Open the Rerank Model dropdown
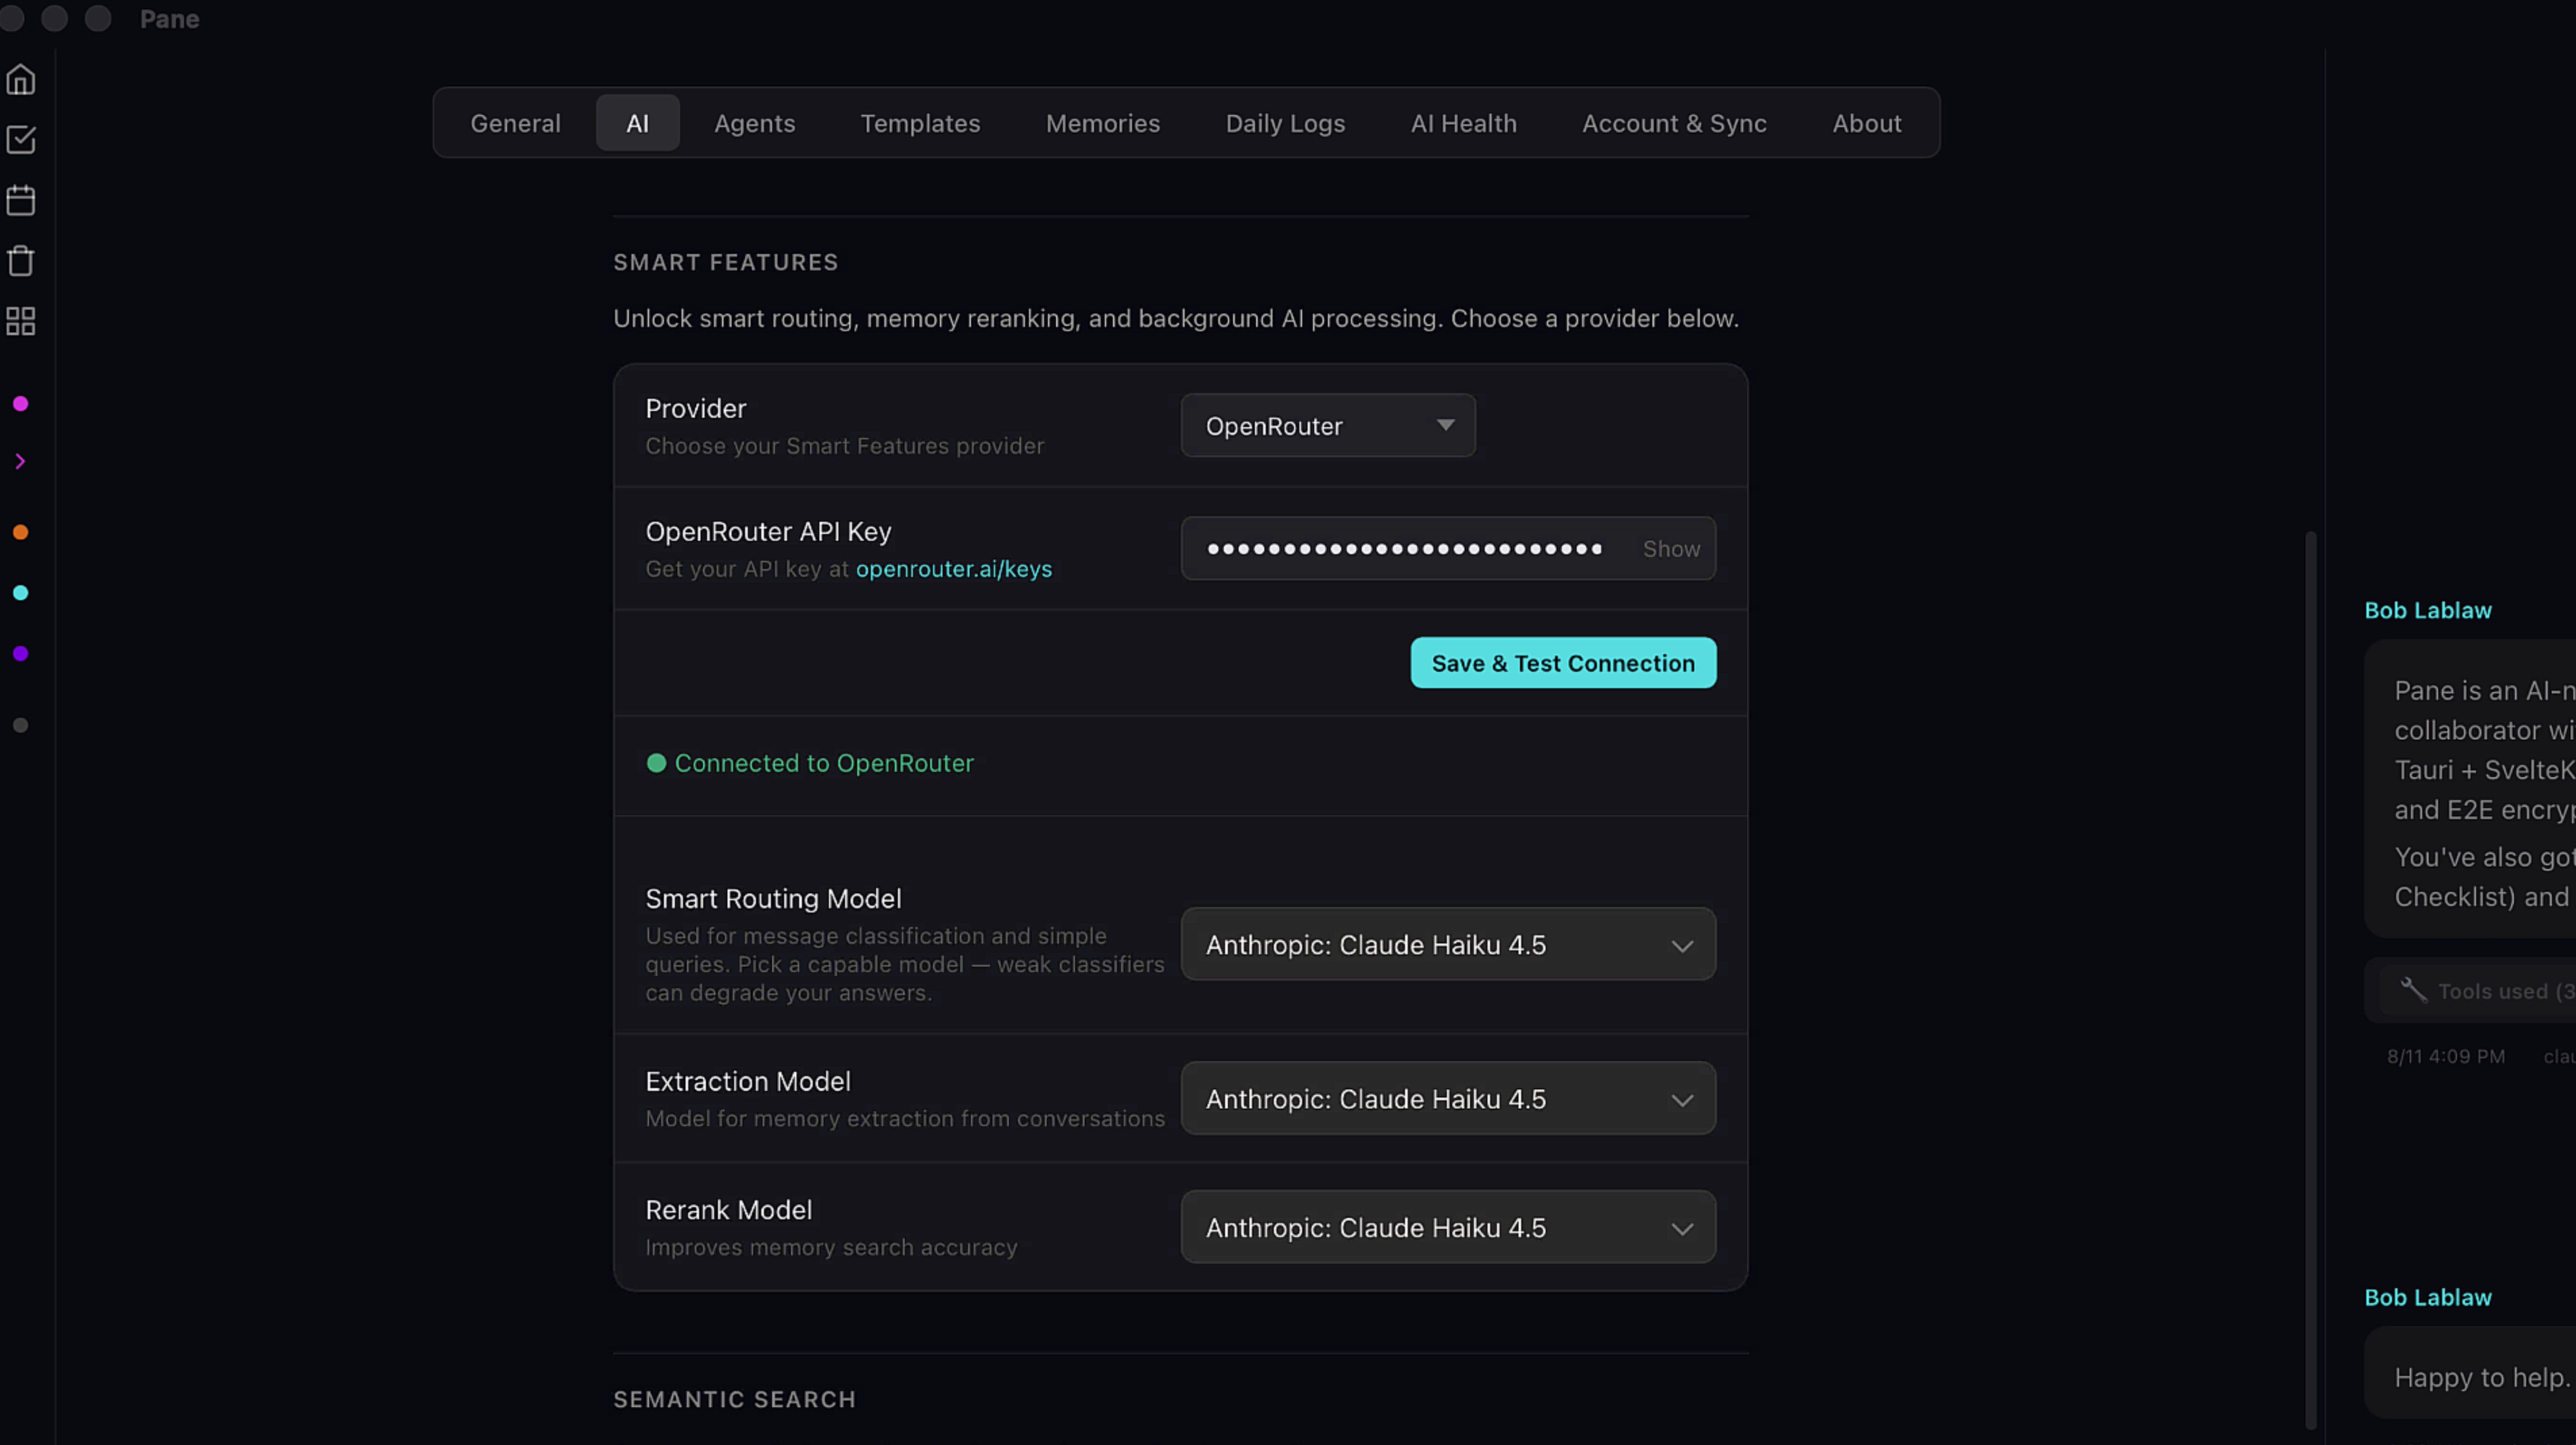Image resolution: width=2576 pixels, height=1445 pixels. pos(1448,1227)
